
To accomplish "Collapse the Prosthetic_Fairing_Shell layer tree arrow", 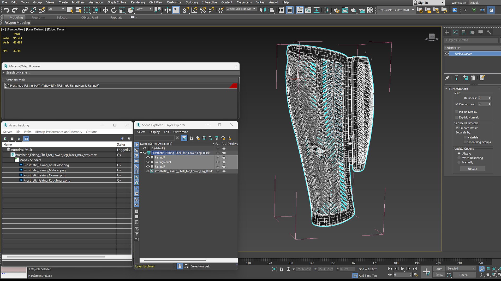I will pos(141,153).
